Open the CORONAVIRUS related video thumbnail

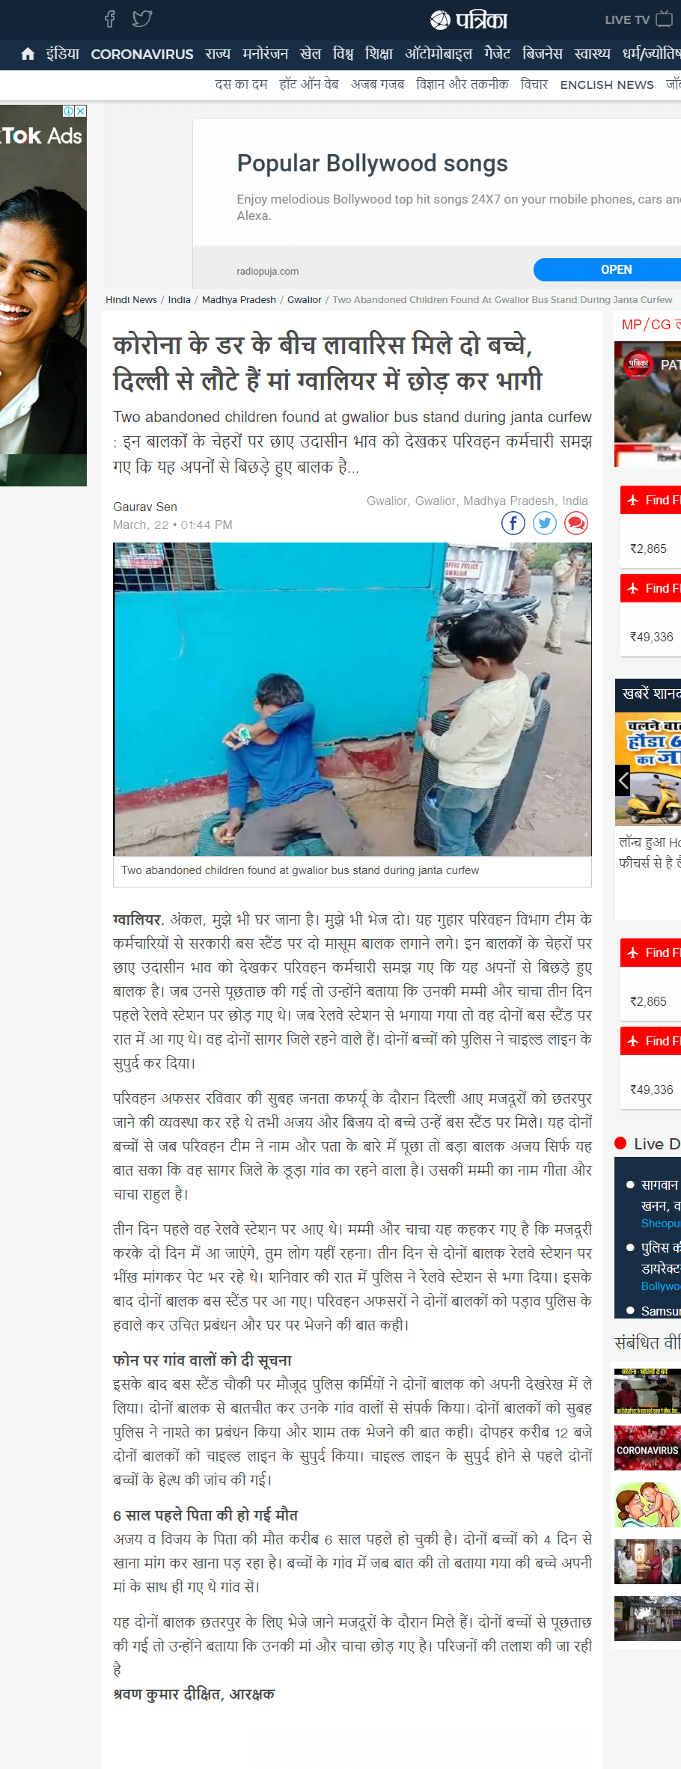pyautogui.click(x=647, y=1449)
